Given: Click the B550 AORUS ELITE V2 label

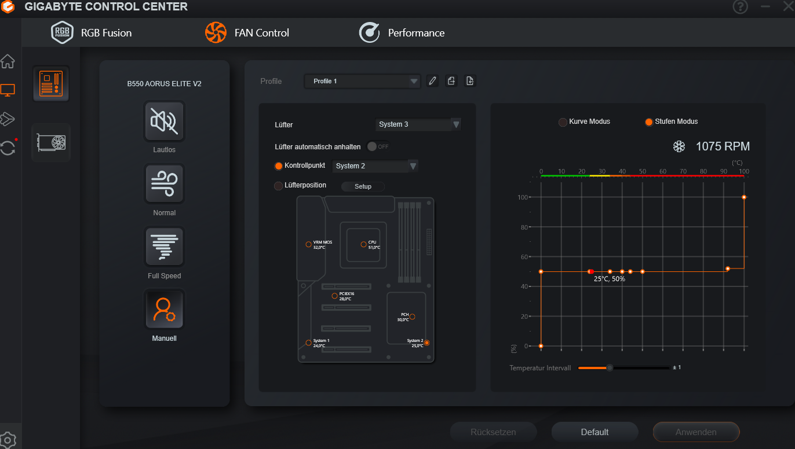Looking at the screenshot, I should pos(165,84).
